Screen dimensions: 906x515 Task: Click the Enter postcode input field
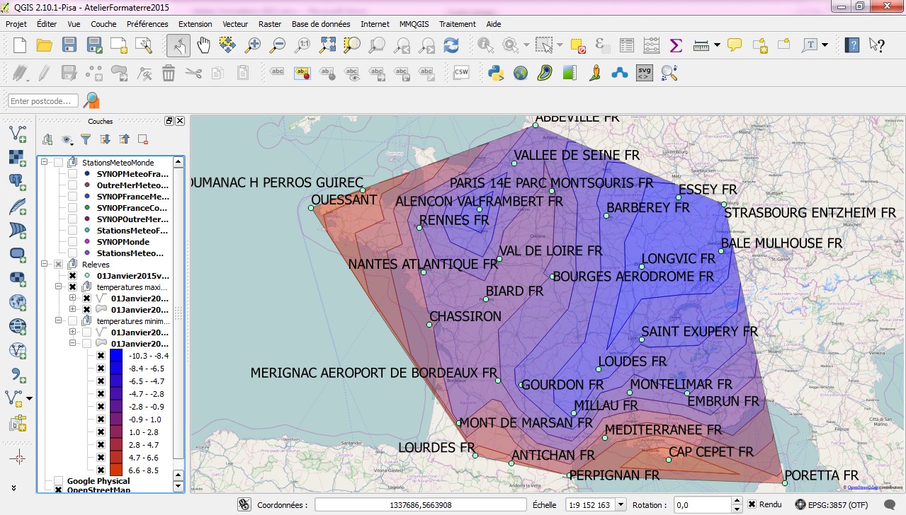[x=43, y=101]
